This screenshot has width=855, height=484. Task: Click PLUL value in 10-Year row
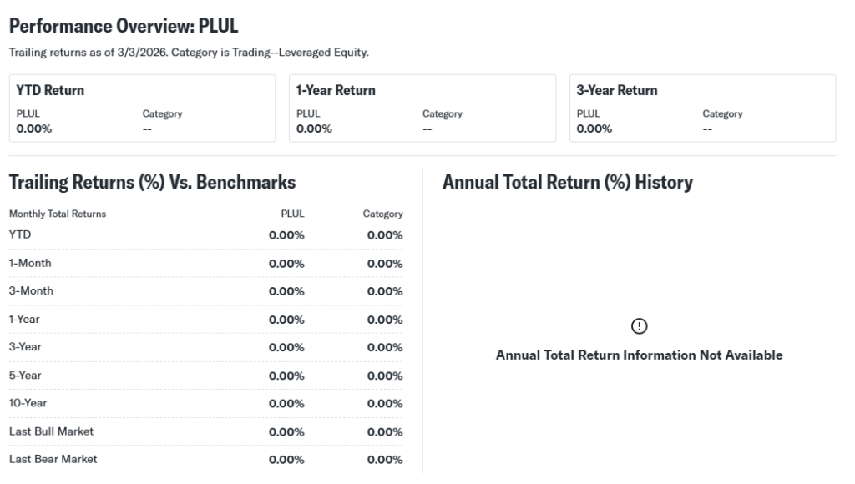286,404
